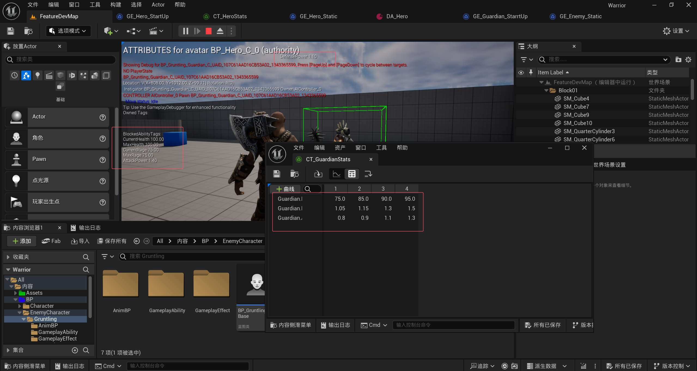Select the visual effects category in Place Actors

tap(83, 75)
